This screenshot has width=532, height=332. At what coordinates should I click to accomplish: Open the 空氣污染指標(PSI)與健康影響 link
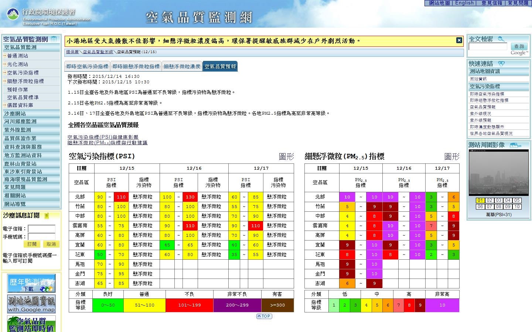pos(103,137)
